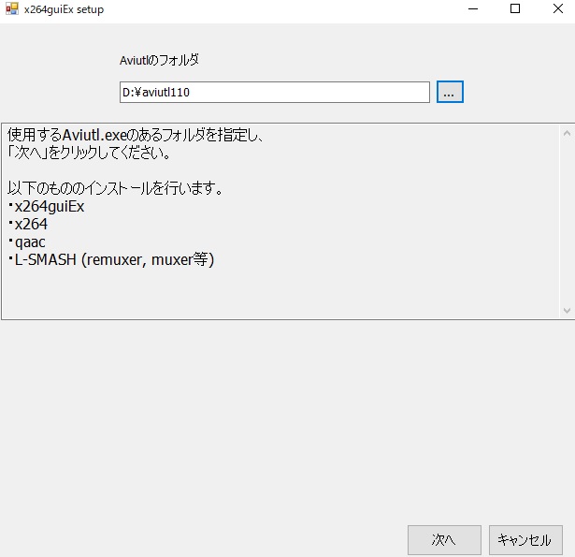Screen dimensions: 575x557
Task: Click the "・L-SMASH (remuxer, muxer等)" line
Action: [x=110, y=259]
